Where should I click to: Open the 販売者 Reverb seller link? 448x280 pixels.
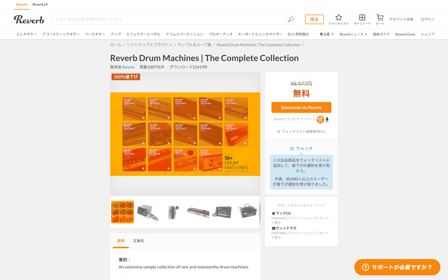point(128,67)
